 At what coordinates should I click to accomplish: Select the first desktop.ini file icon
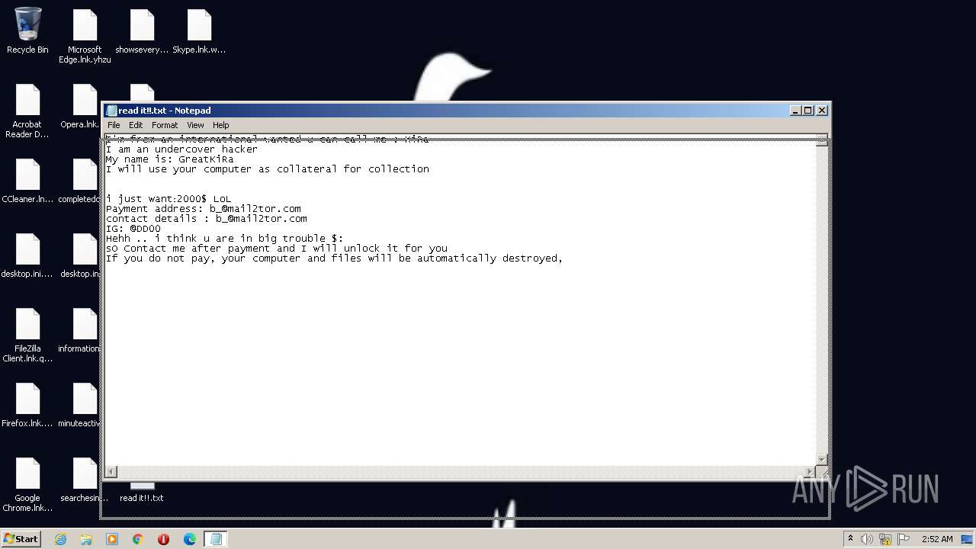tap(27, 255)
